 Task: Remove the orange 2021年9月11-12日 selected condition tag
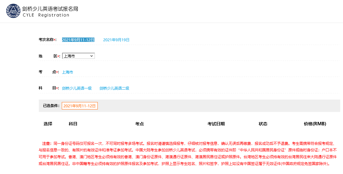point(79,106)
